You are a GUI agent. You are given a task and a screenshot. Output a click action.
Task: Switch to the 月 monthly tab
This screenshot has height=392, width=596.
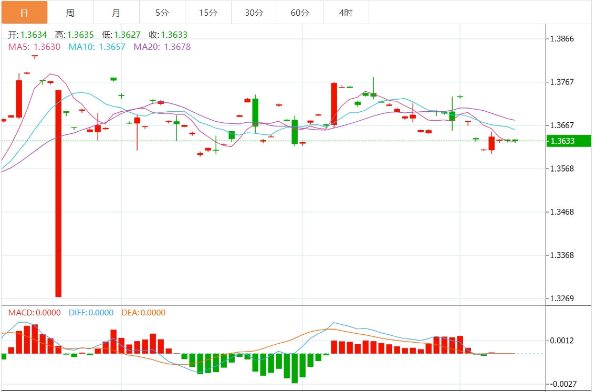point(116,13)
